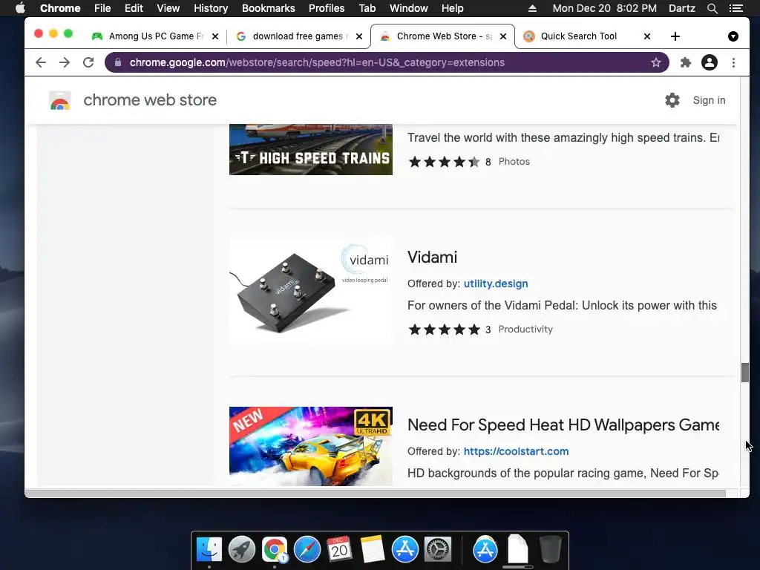Reload the current page
The width and height of the screenshot is (760, 570).
(88, 62)
